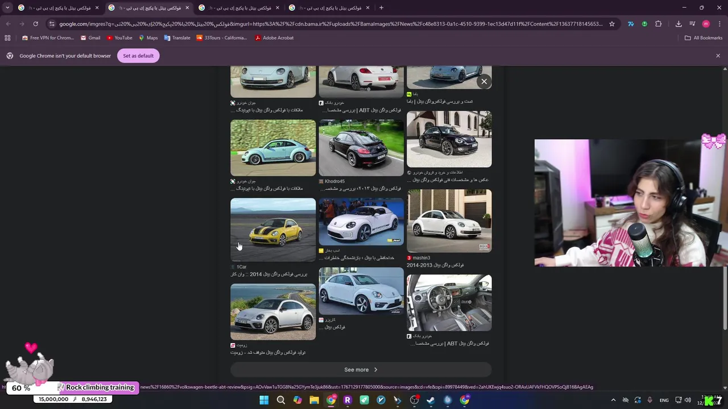
Task: Open the apps grid in bookmarks bar
Action: [x=7, y=37]
